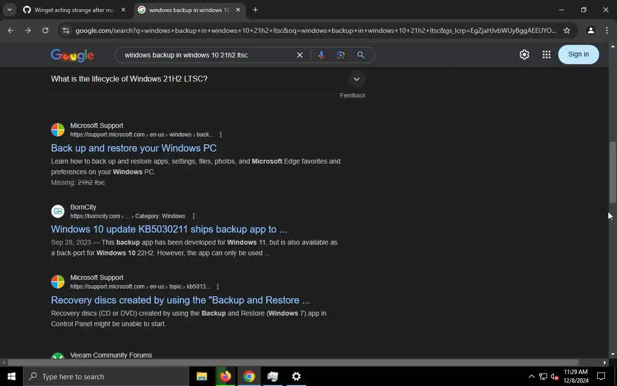Open the notification center icon
Screen dimensions: 617x386
click(x=601, y=376)
